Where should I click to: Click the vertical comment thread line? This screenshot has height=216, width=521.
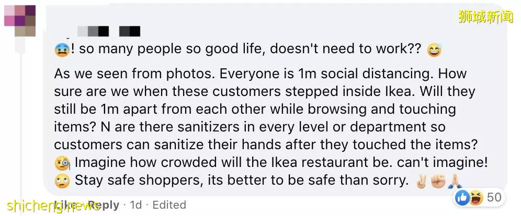tap(21, 126)
